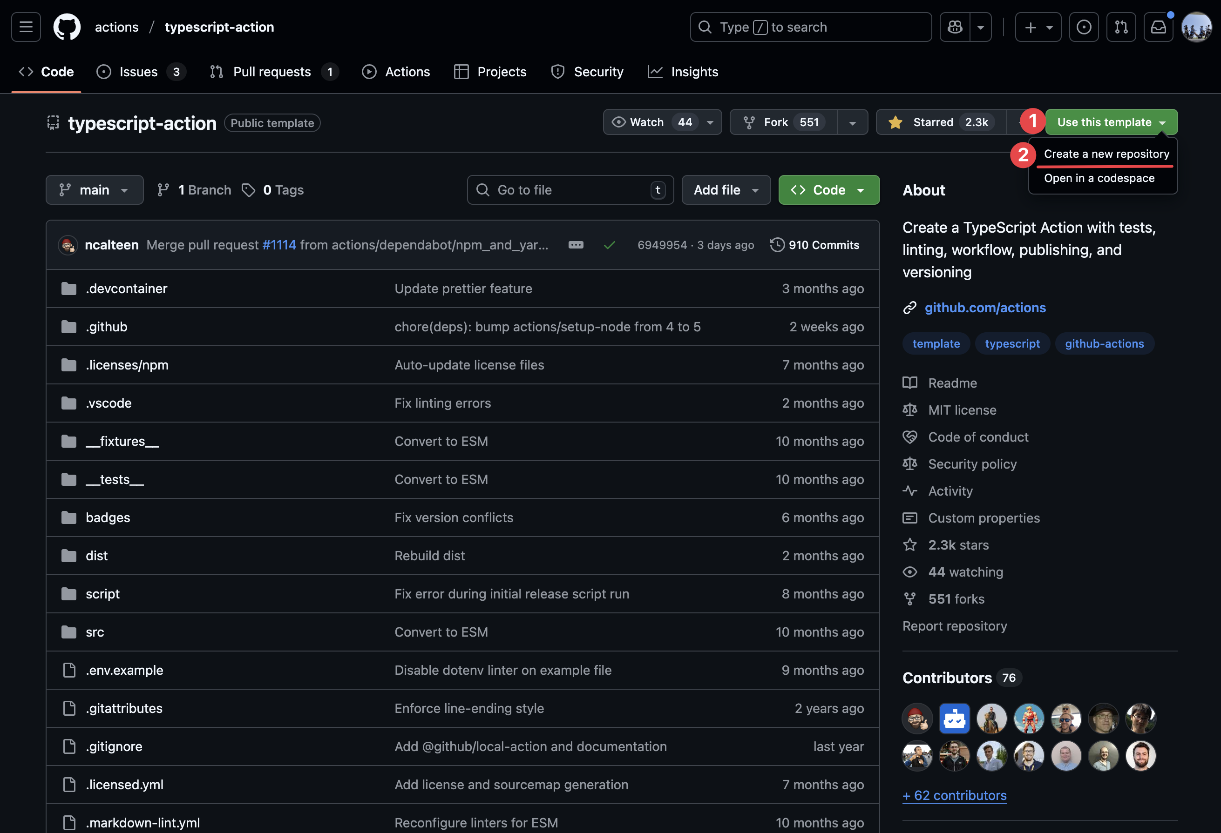This screenshot has height=833, width=1221.
Task: View 2.3k stars stargazers
Action: pyautogui.click(x=958, y=545)
